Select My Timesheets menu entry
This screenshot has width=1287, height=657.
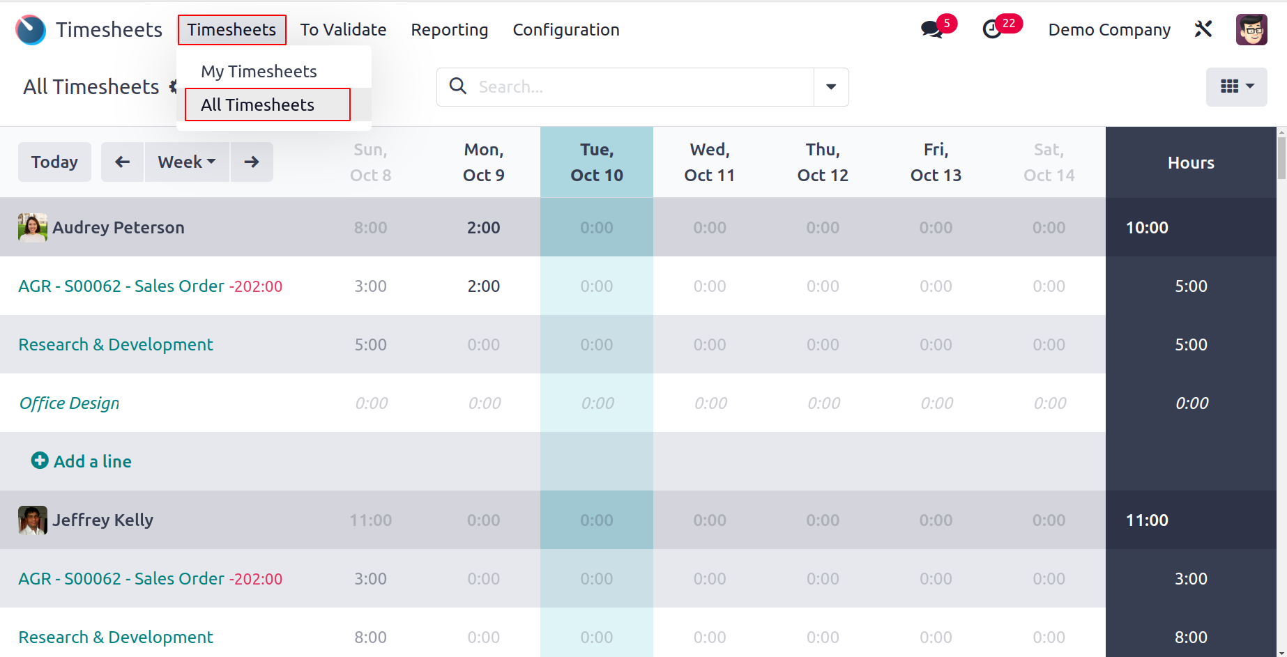259,72
